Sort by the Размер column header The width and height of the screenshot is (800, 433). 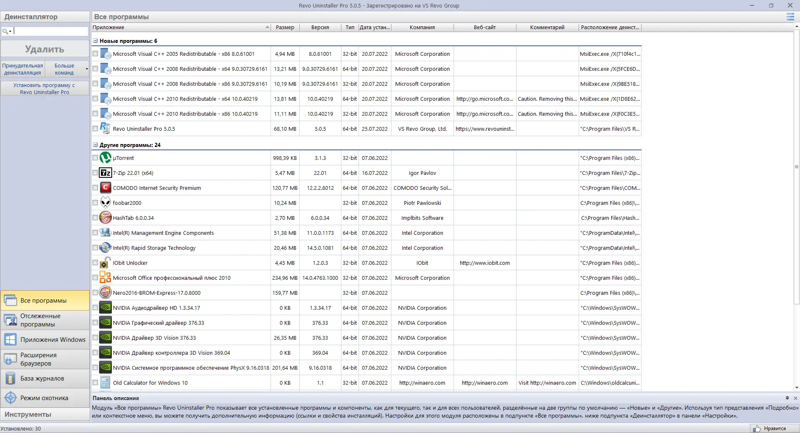point(285,27)
